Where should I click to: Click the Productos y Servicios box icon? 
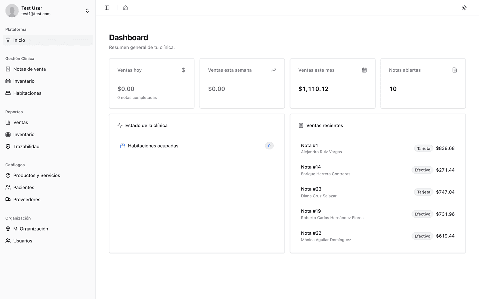click(x=8, y=175)
